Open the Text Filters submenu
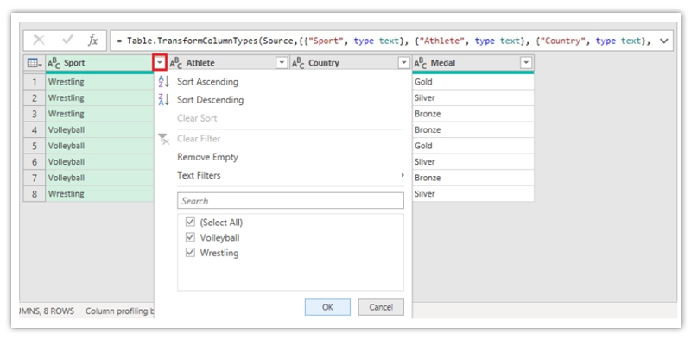The image size is (691, 345). (x=199, y=175)
